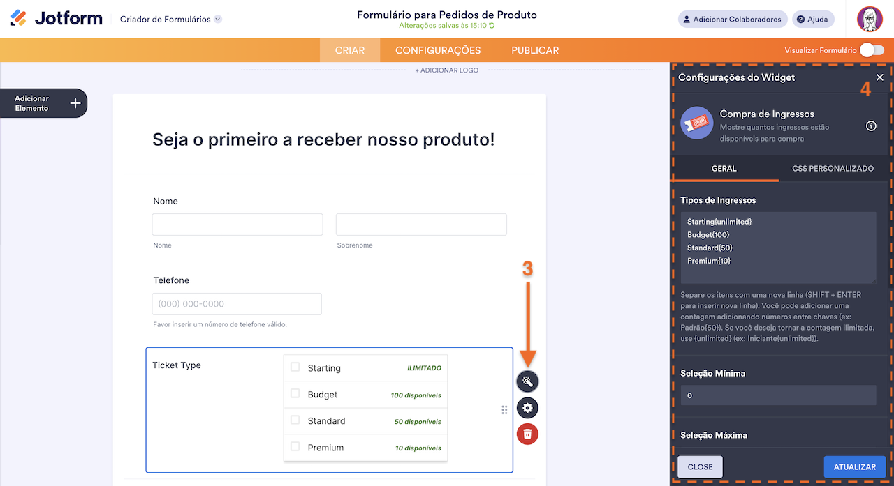Select the Premium ticket checkbox
This screenshot has width=894, height=486.
click(294, 446)
